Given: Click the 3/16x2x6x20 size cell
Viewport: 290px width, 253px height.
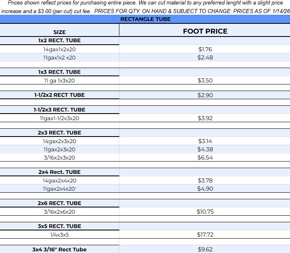Looking at the screenshot, I should click(x=59, y=212).
